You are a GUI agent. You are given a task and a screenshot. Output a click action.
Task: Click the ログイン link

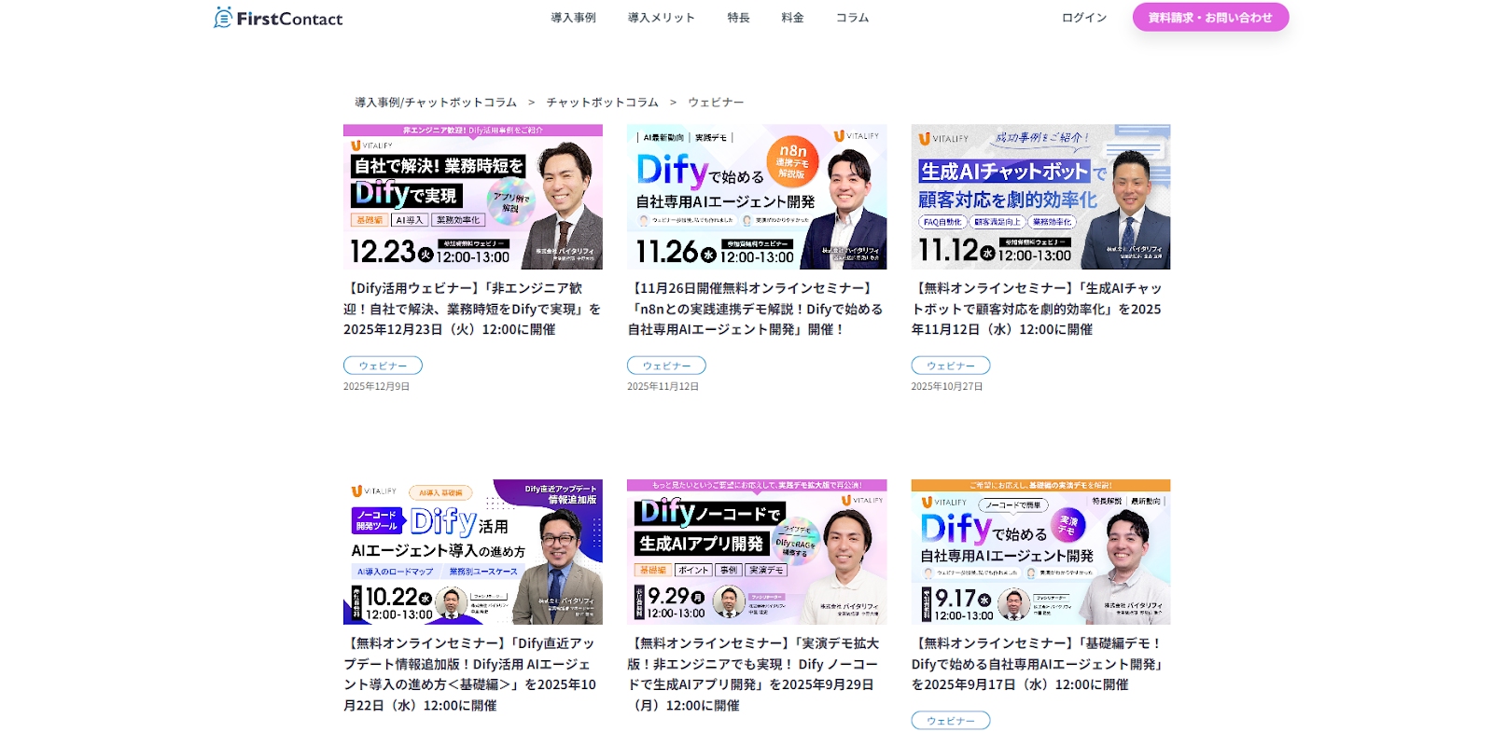(1084, 18)
